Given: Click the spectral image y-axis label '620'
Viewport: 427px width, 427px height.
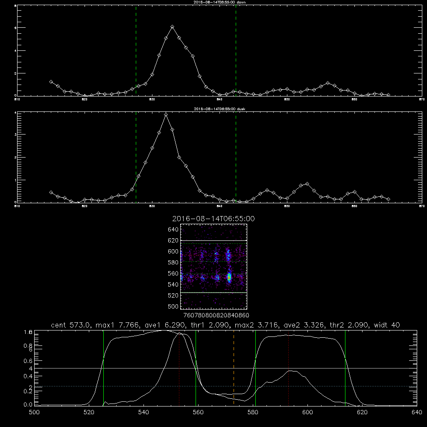Looking at the screenshot, I should (173, 240).
